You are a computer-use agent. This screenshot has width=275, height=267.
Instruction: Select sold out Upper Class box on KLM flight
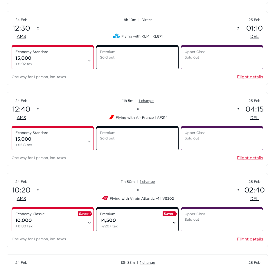222,57
